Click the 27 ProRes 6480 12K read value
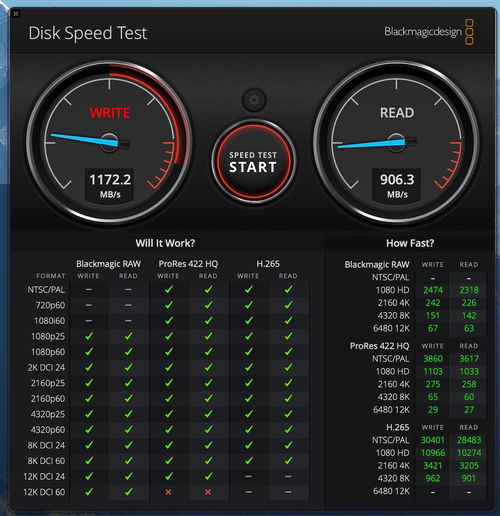Screen dimensions: 500x516 [469, 410]
